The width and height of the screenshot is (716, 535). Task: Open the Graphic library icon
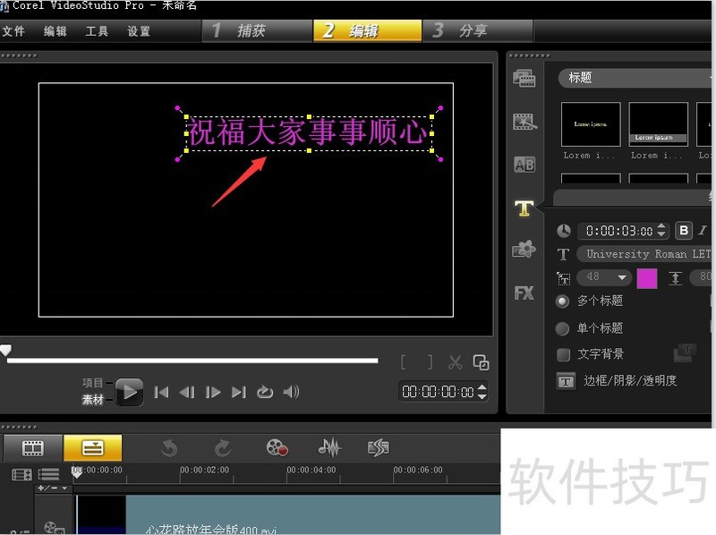click(524, 250)
